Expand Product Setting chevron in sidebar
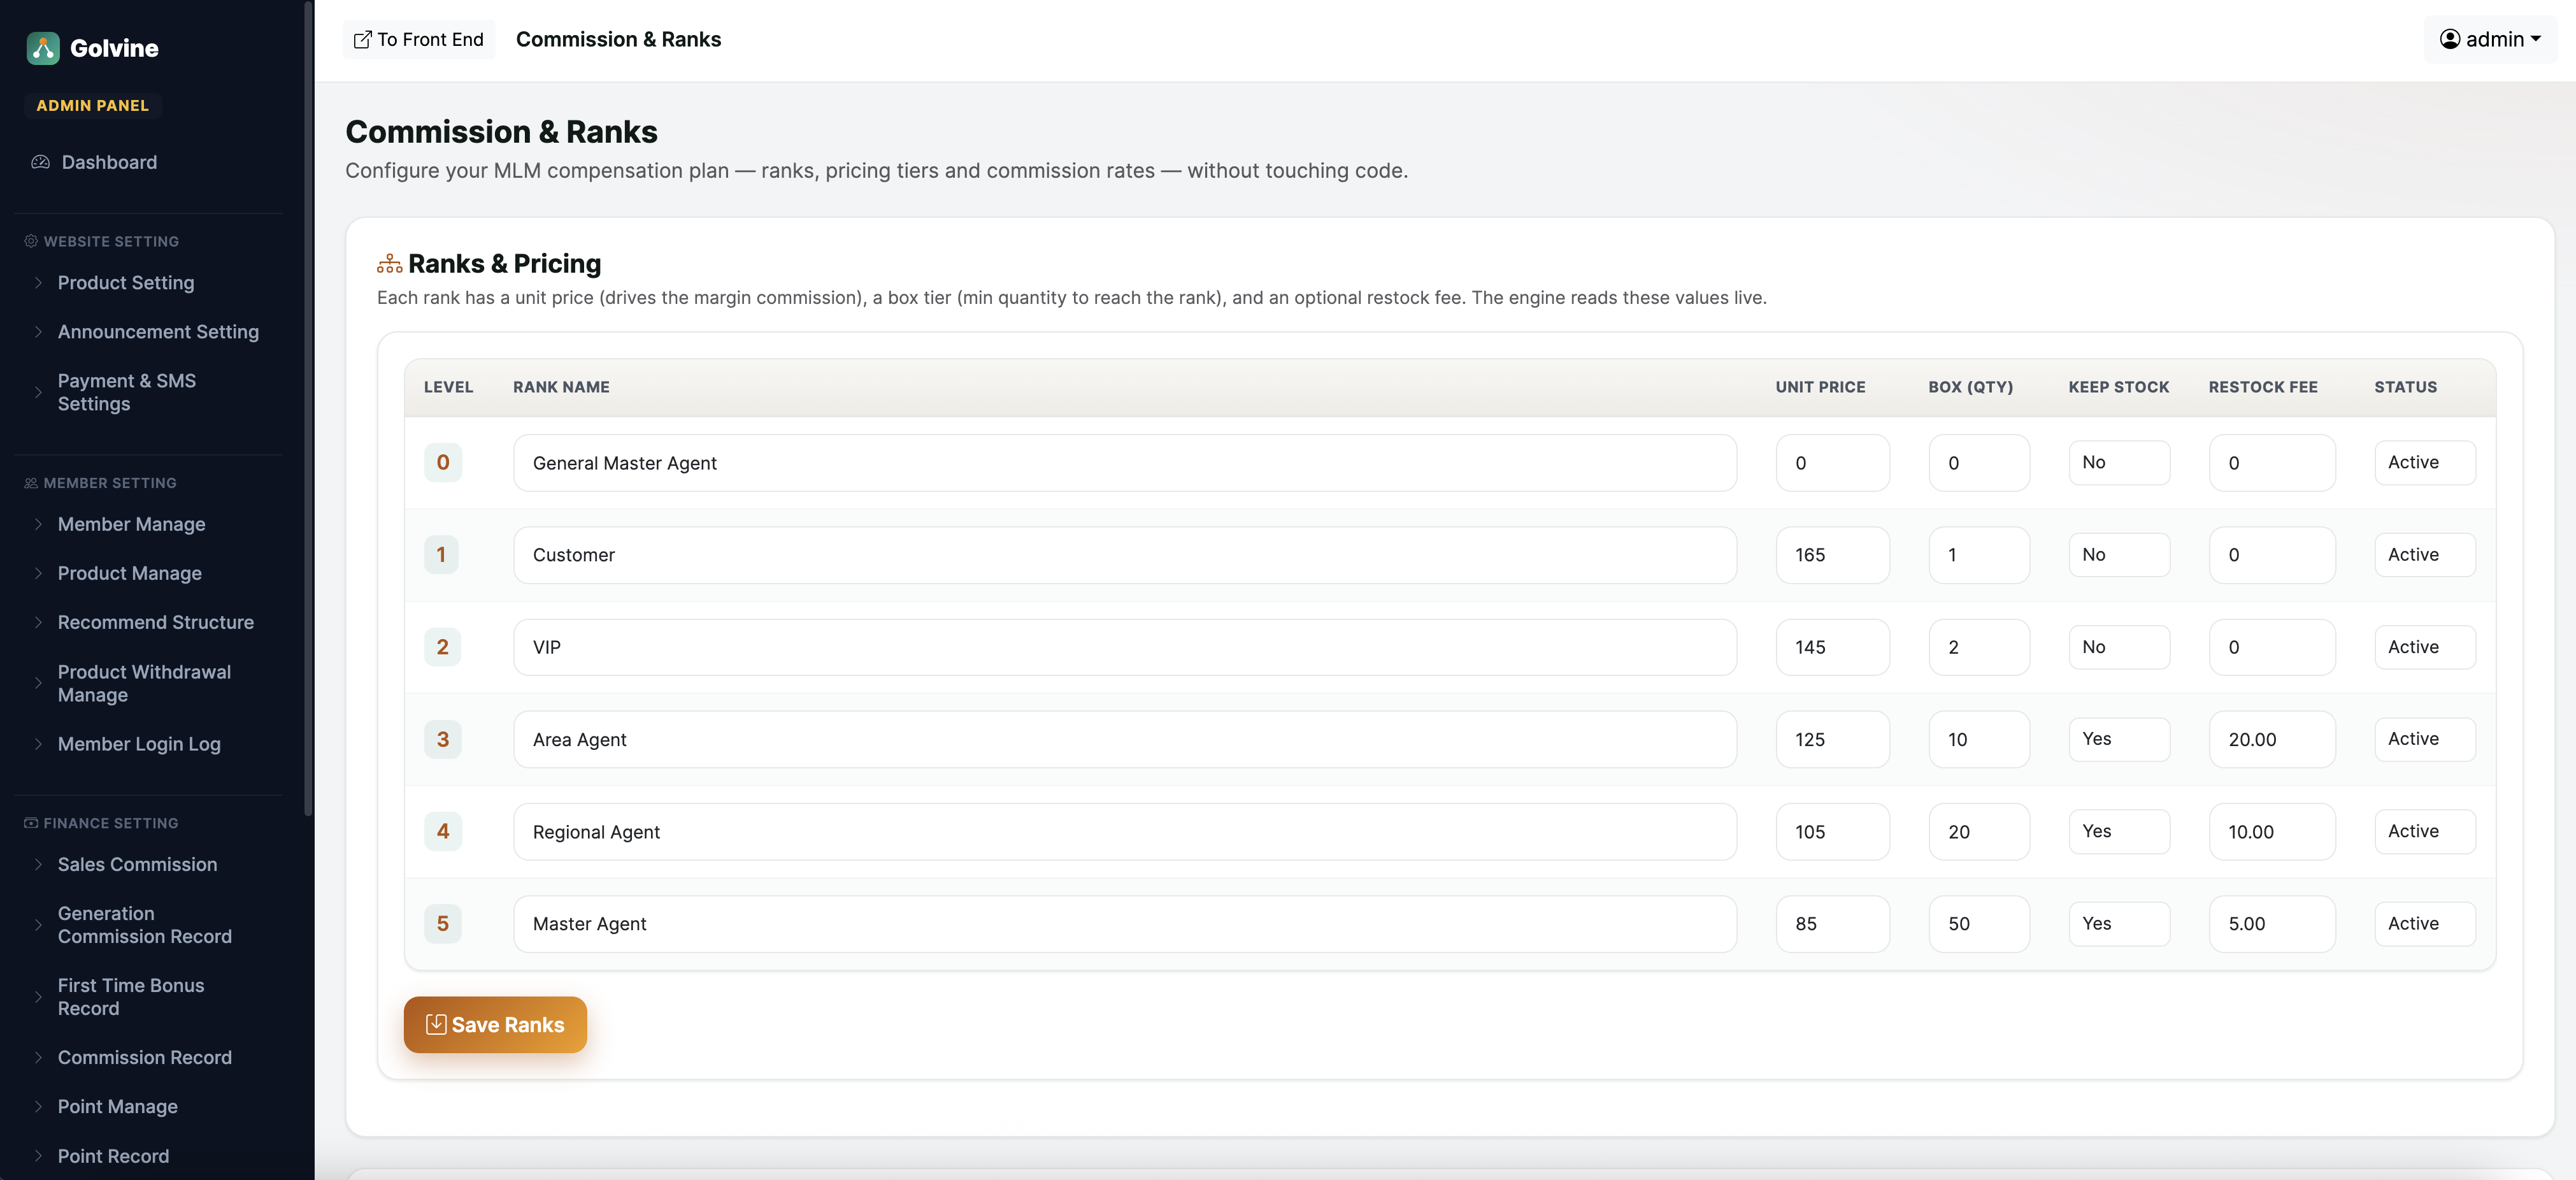Viewport: 2576px width, 1180px height. pos(38,283)
